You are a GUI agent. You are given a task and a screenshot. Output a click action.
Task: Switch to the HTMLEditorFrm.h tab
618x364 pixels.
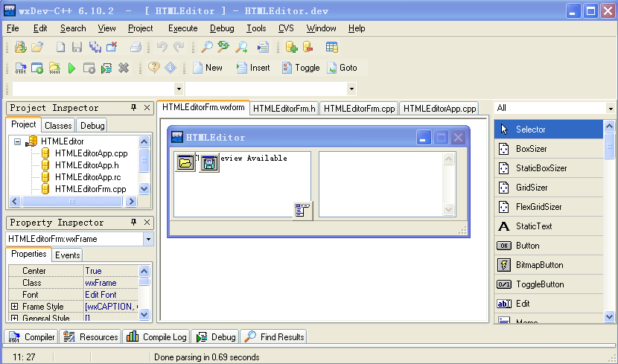point(284,109)
